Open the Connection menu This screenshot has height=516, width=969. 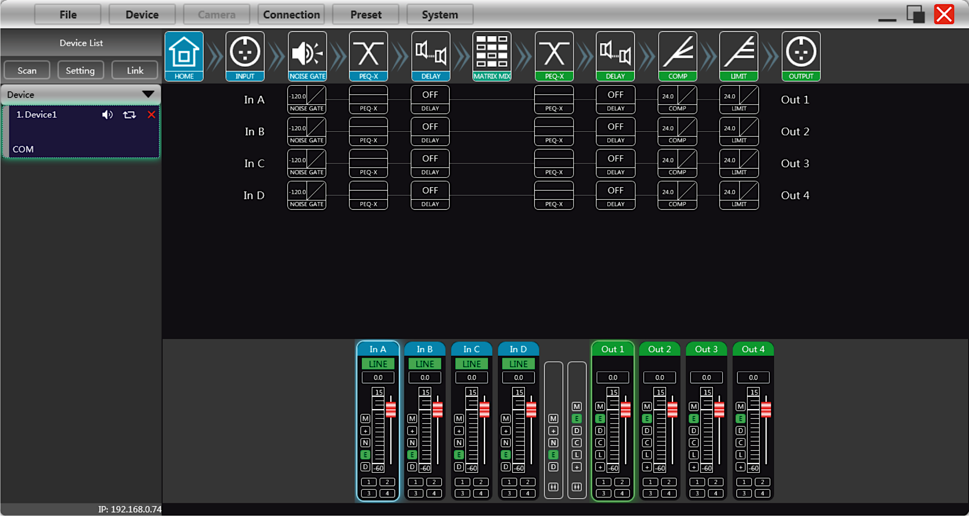pos(291,14)
